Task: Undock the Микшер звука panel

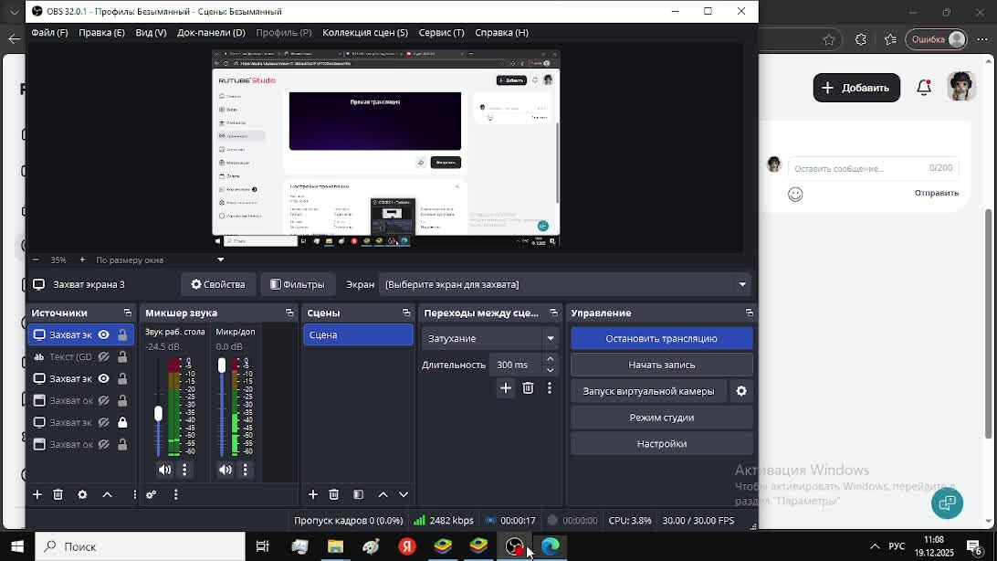Action: click(289, 313)
